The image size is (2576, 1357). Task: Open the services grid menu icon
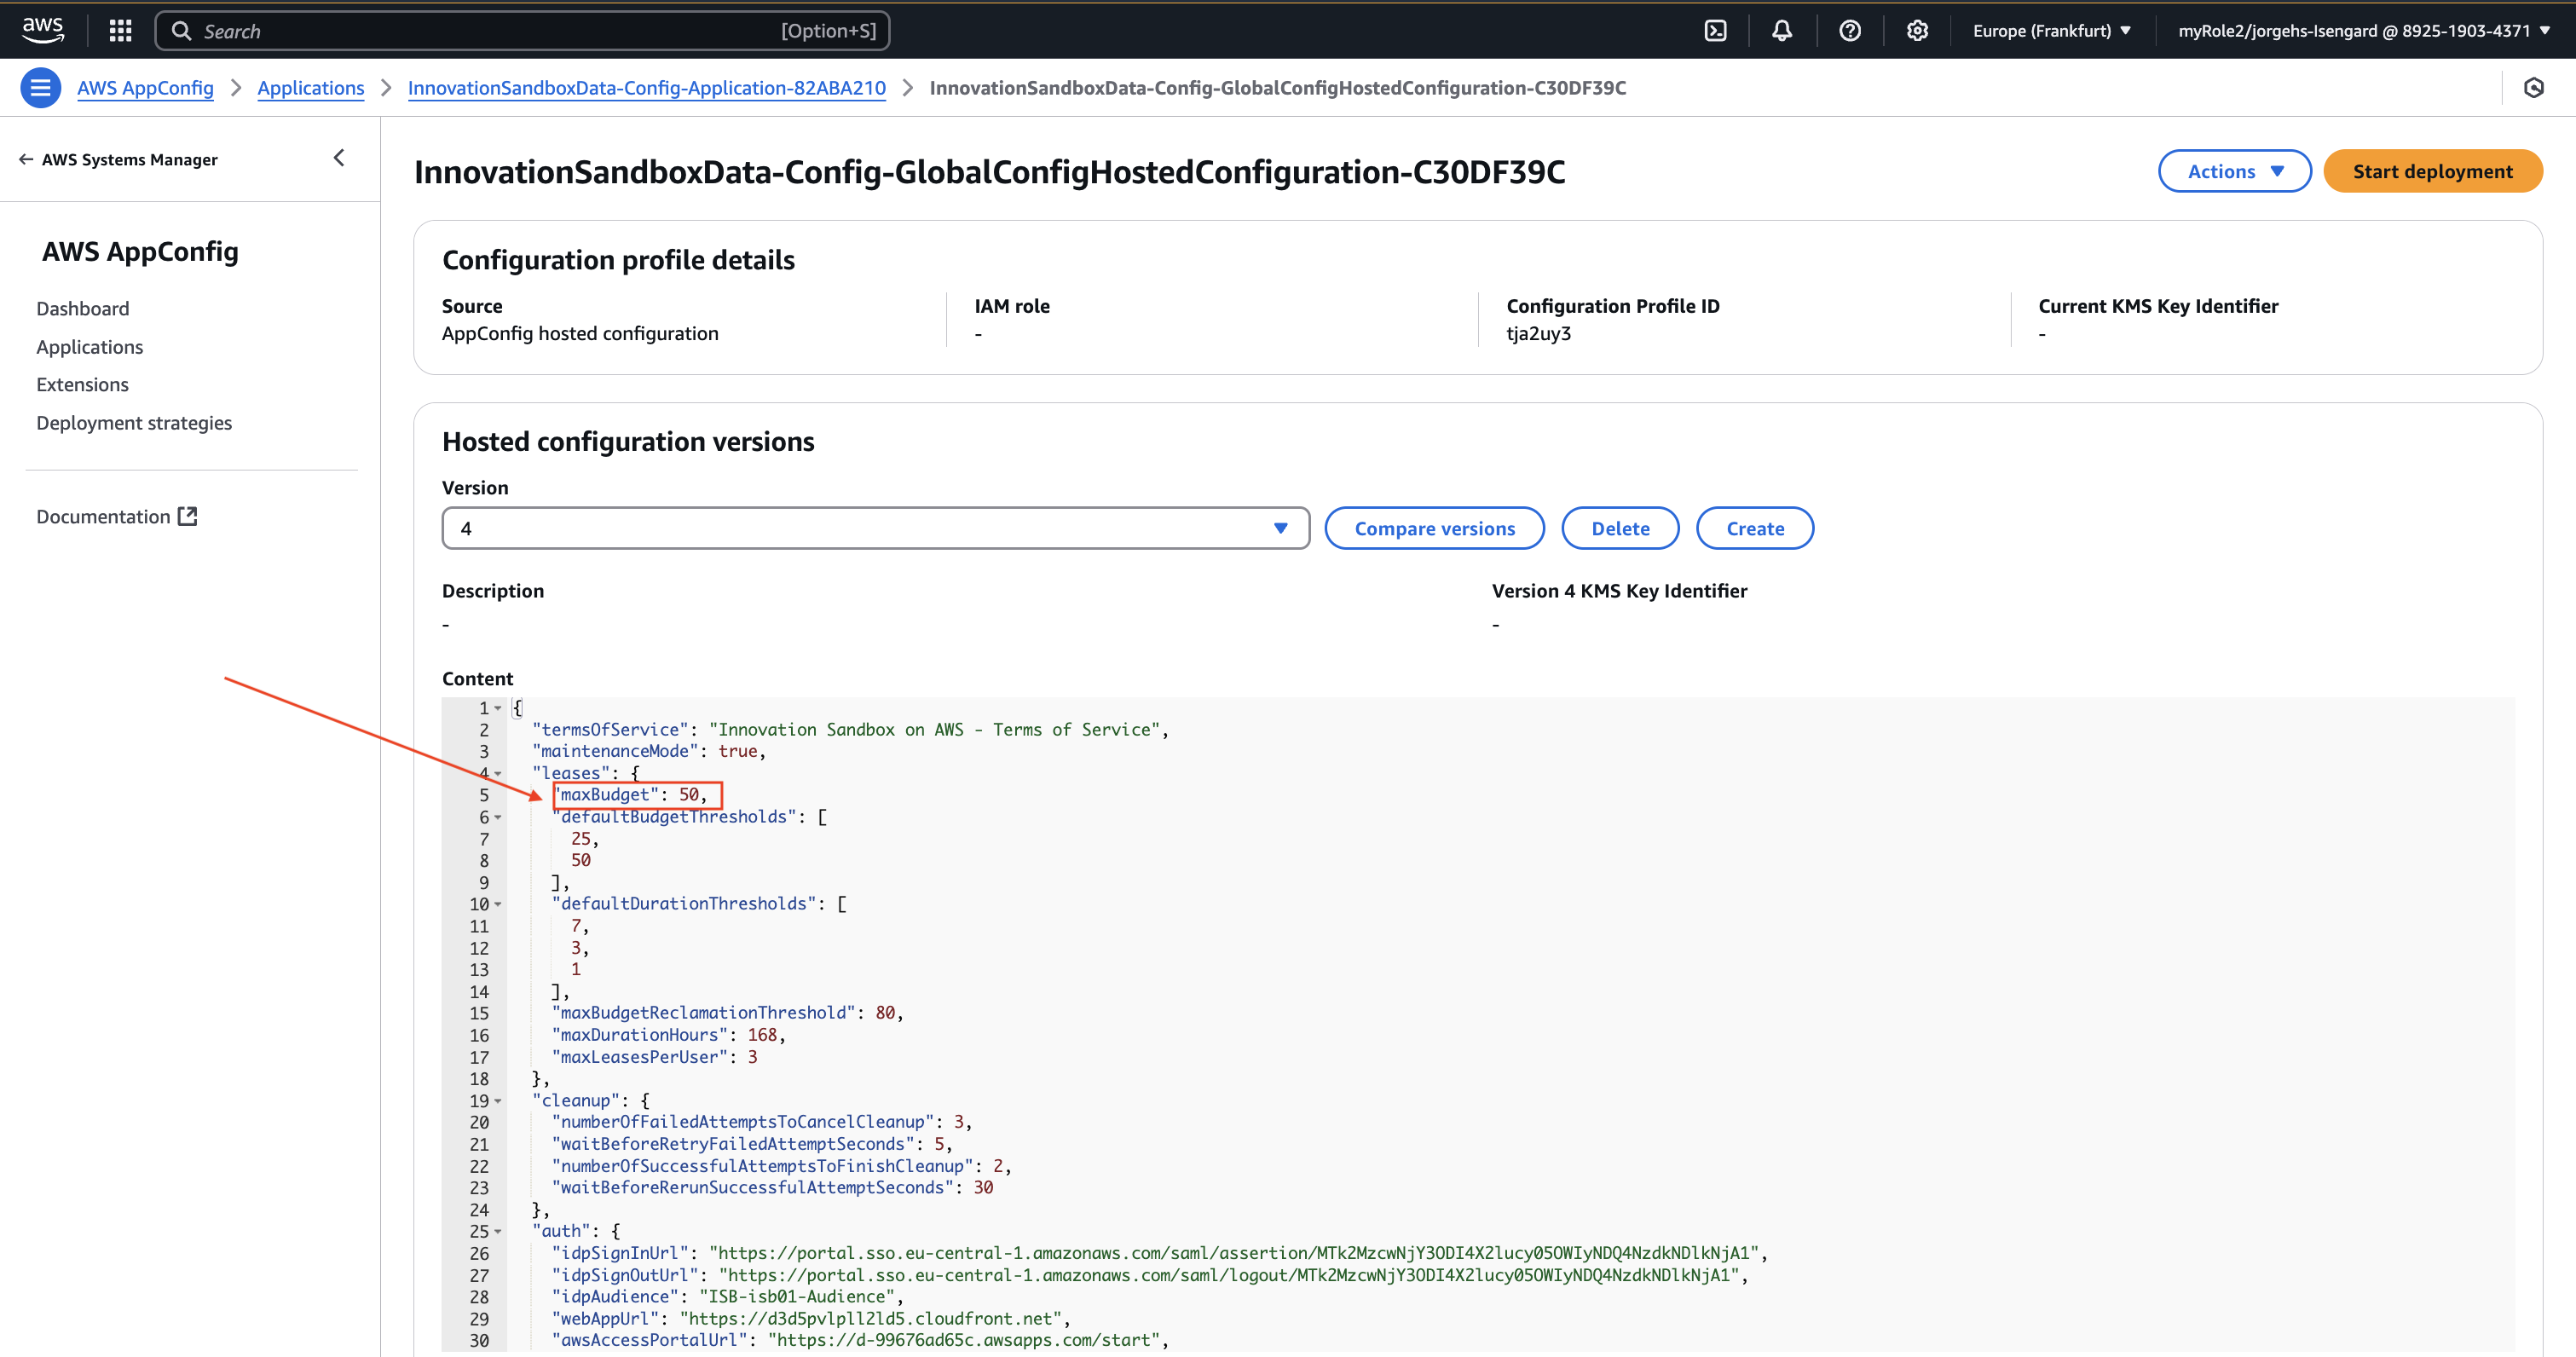click(120, 31)
